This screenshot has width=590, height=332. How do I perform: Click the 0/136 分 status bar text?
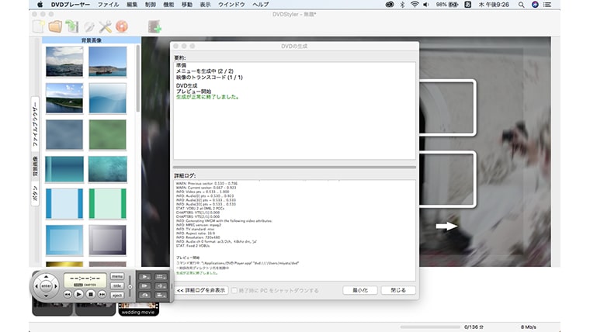click(474, 327)
